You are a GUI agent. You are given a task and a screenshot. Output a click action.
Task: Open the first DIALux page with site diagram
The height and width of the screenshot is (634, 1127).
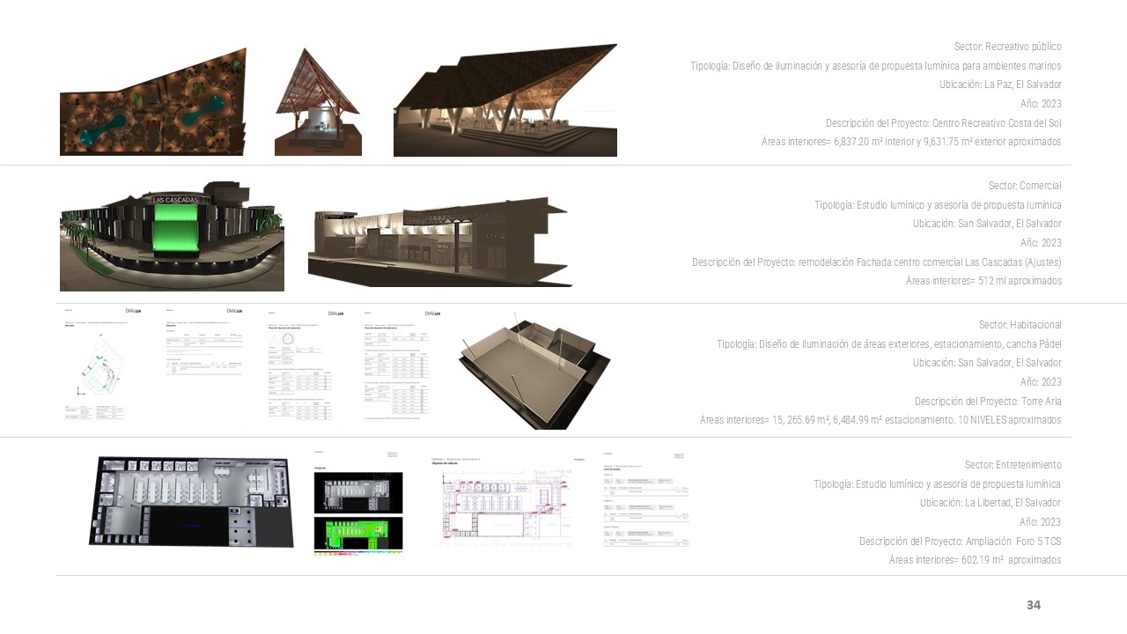click(x=99, y=365)
